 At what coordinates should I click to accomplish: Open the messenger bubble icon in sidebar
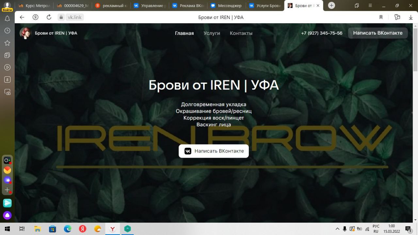(x=7, y=180)
